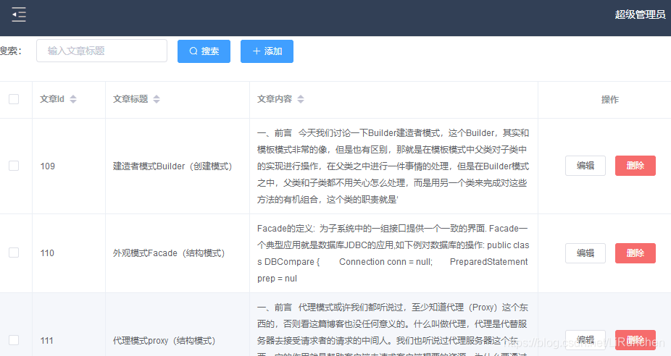
Task: Click the content cell of article 109
Action: tap(393, 166)
